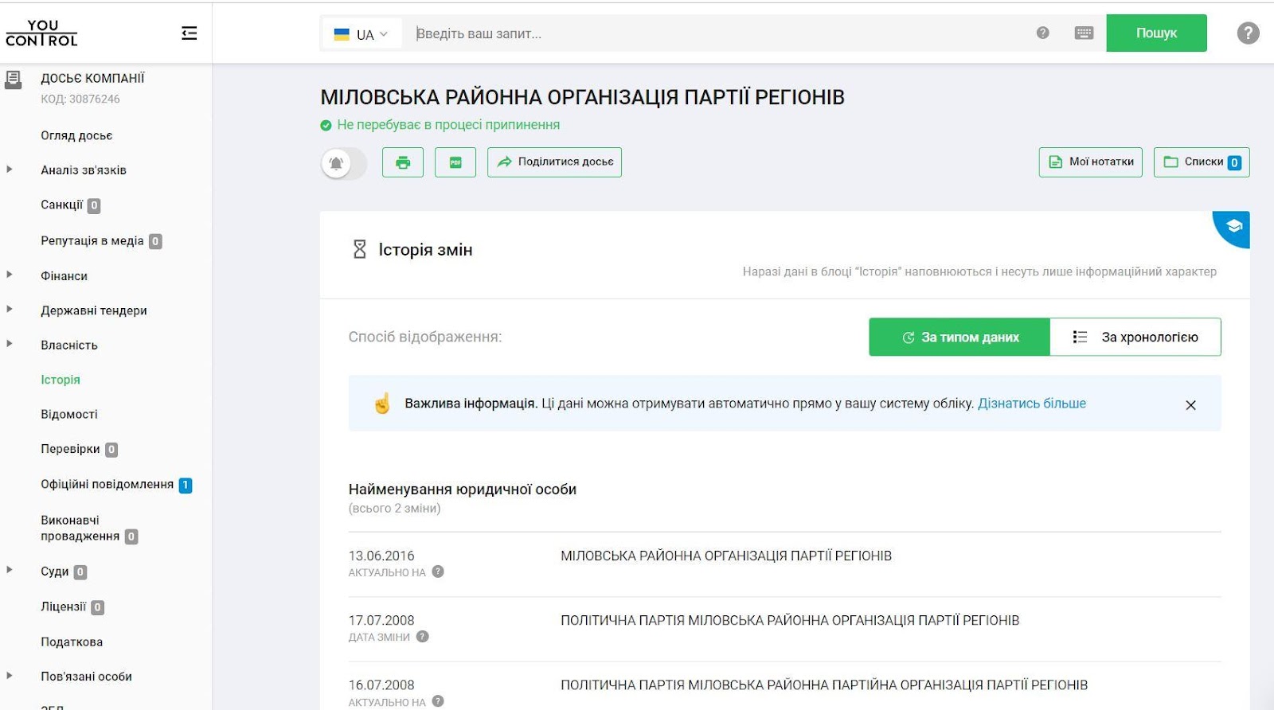This screenshot has height=710, width=1274.
Task: Switch view to 'За хронологією'
Action: point(1135,337)
